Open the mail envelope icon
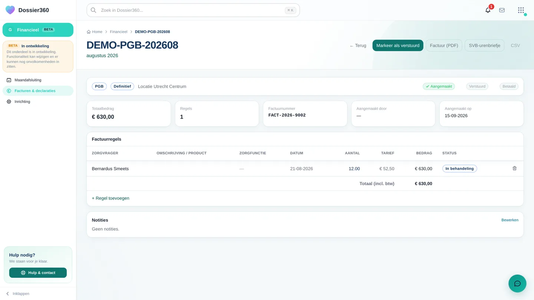The width and height of the screenshot is (534, 300). pos(502,10)
